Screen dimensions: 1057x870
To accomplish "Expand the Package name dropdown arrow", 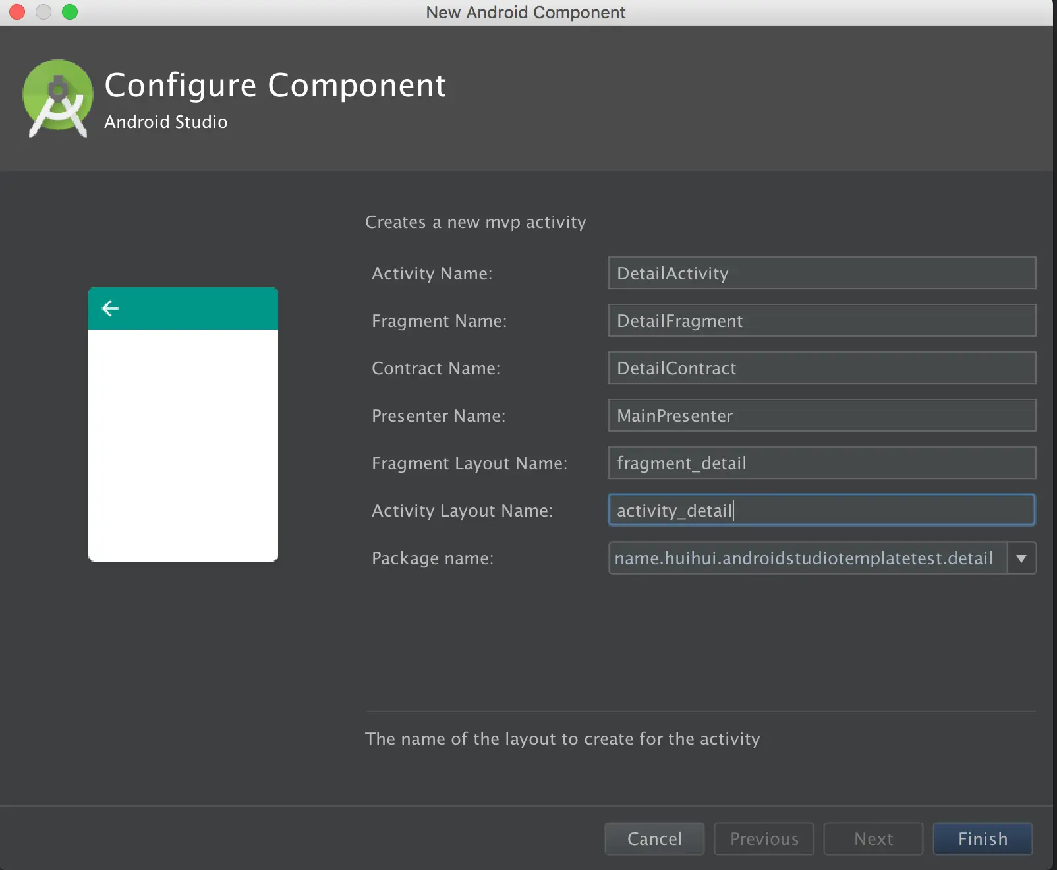I will click(x=1021, y=558).
